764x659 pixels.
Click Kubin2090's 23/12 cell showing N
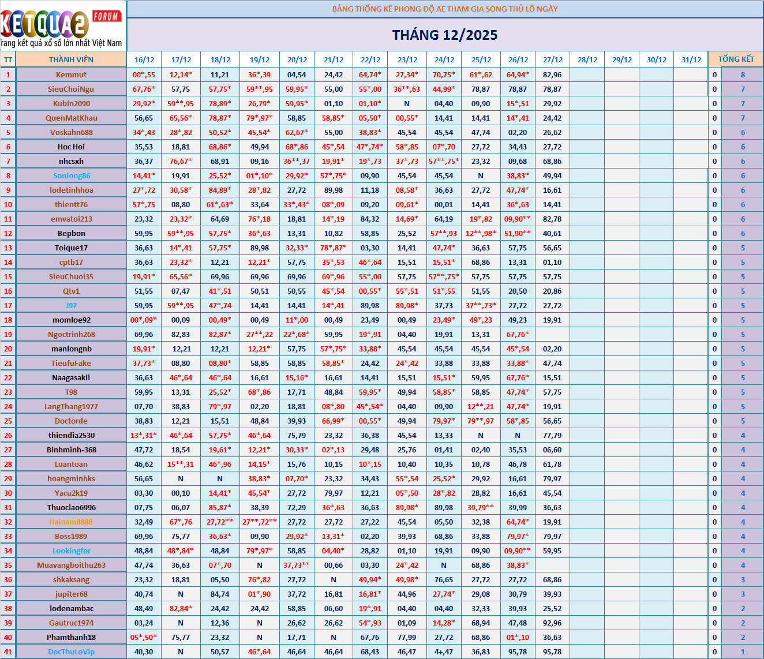point(407,103)
